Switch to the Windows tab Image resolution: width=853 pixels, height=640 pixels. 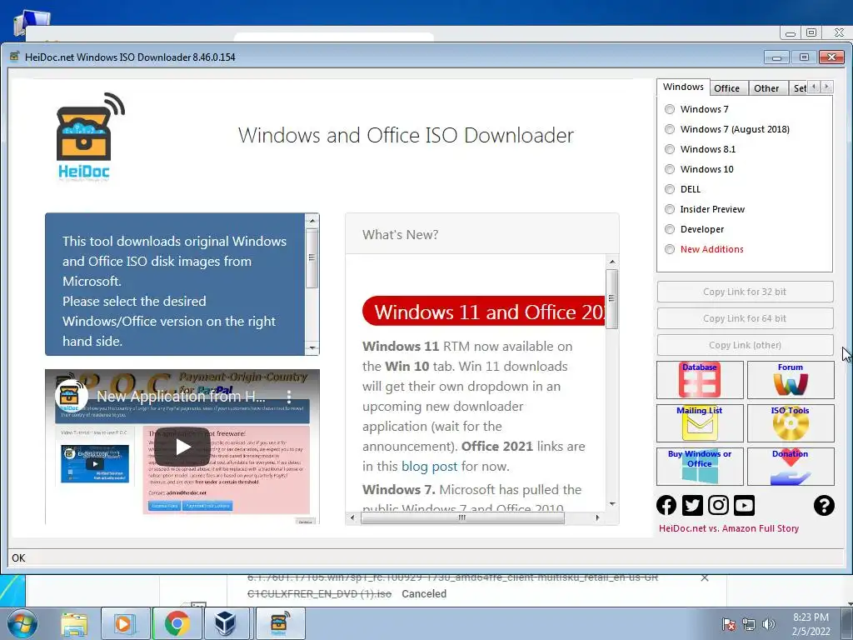(x=683, y=87)
